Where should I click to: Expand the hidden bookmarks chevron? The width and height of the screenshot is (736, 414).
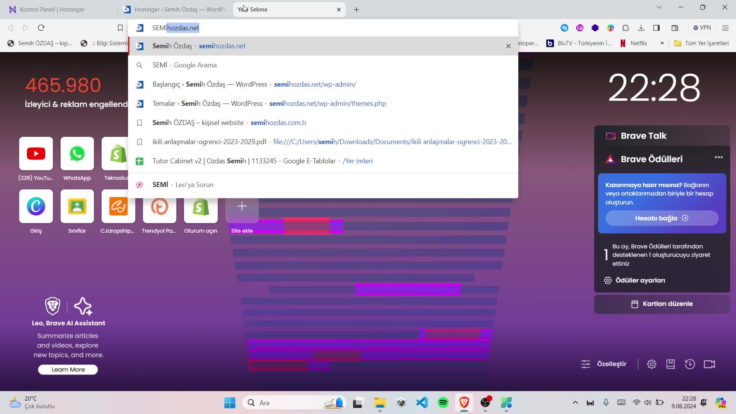[662, 43]
